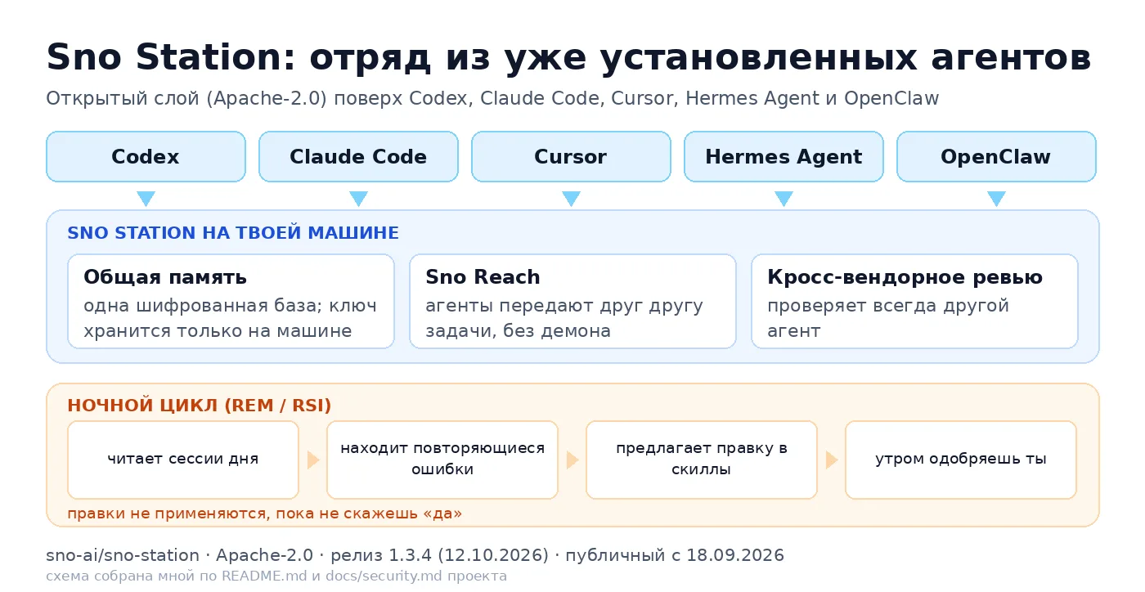Click the «утром одобряешь ты» step
Viewport: 1145px width, 592px height.
pyautogui.click(x=961, y=460)
